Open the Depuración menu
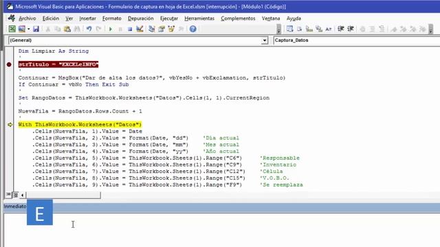This screenshot has height=247, width=440. pos(140,19)
